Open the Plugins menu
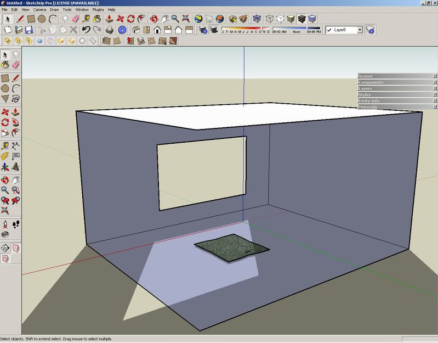Viewport: 438px width, 343px height. 98,9
